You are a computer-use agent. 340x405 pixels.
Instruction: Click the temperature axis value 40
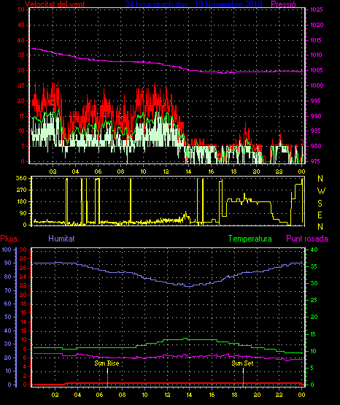coord(314,250)
